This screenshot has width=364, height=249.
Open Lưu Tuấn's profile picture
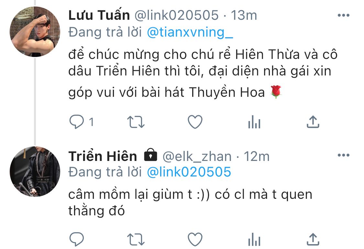pyautogui.click(x=35, y=32)
